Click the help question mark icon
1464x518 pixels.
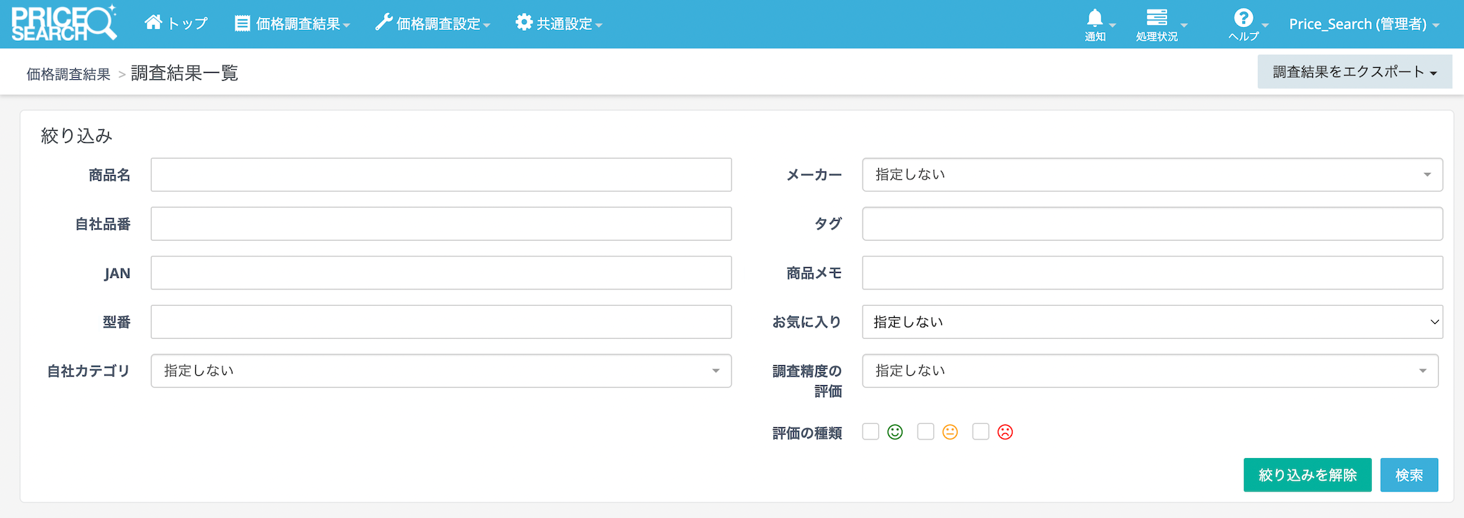[1243, 19]
